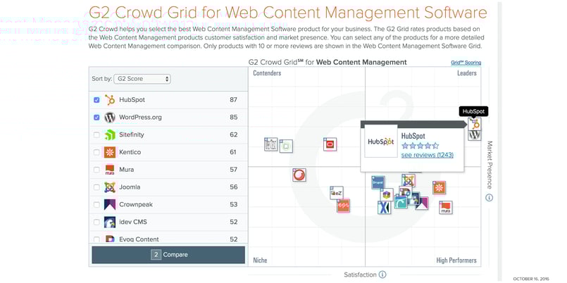The image size is (567, 283).
Task: Click the Sitefinity logo in the product list
Action: click(110, 135)
